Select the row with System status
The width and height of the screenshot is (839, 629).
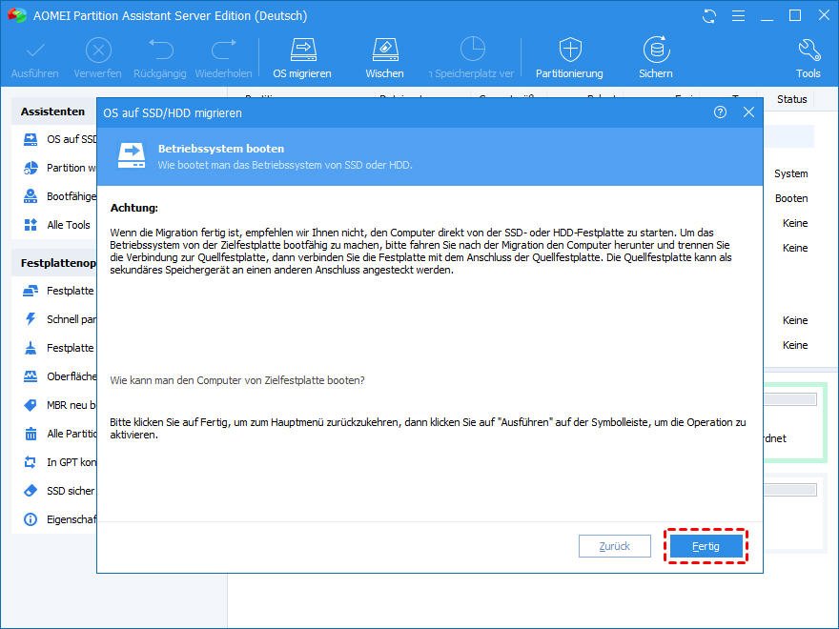click(x=790, y=173)
